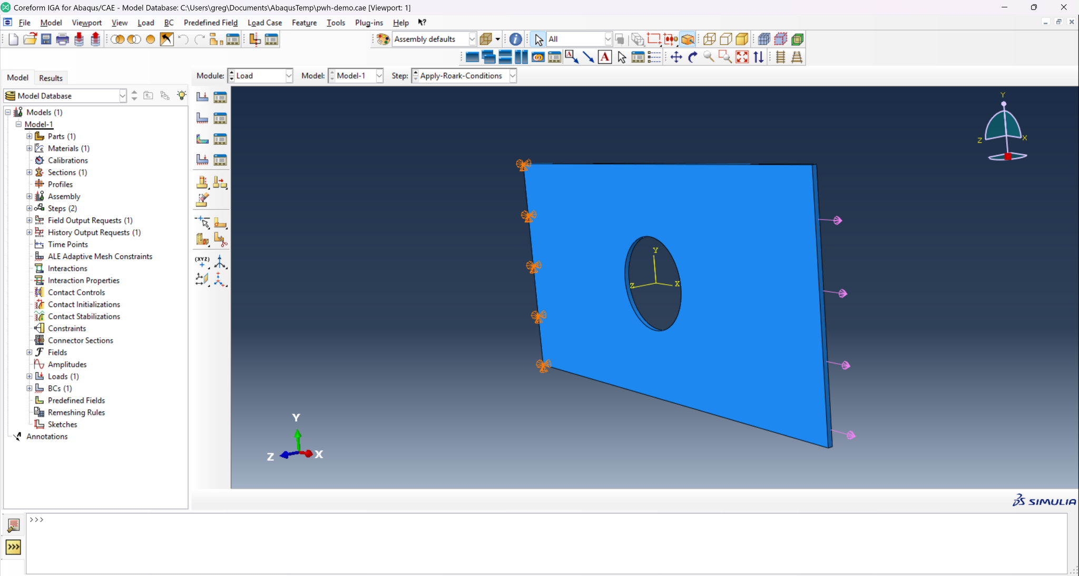Select Amplitudes in the model tree
Viewport: 1079px width, 576px height.
pos(67,364)
